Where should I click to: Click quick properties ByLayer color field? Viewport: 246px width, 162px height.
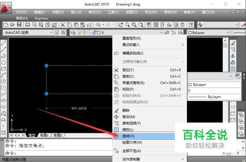point(214,85)
